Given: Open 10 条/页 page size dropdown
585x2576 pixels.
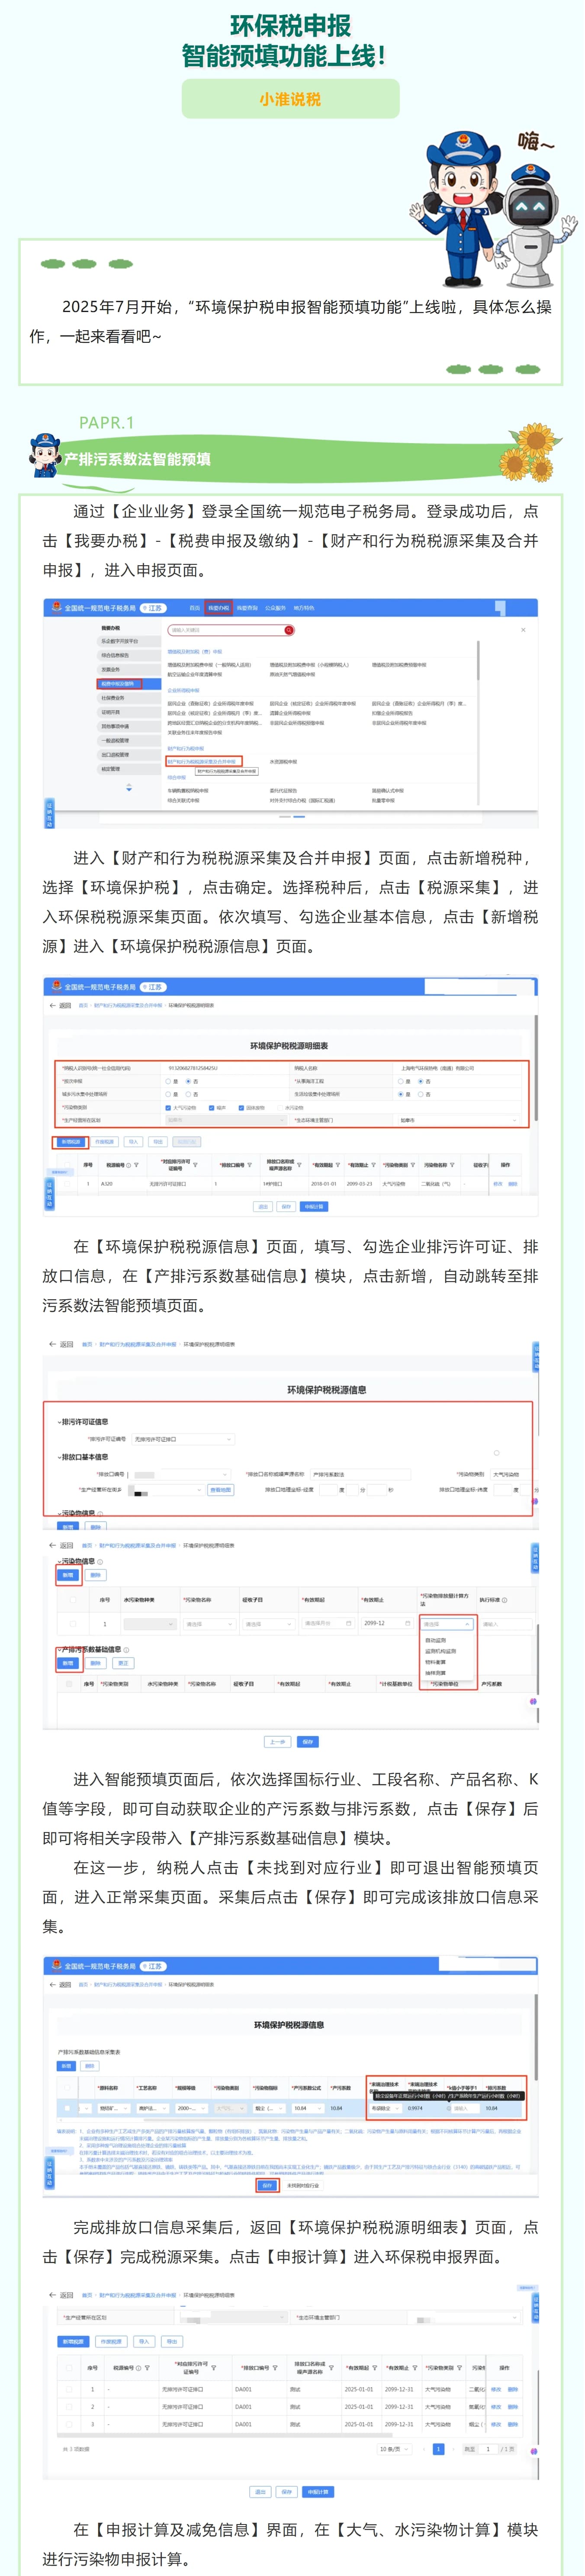Looking at the screenshot, I should tap(394, 2449).
